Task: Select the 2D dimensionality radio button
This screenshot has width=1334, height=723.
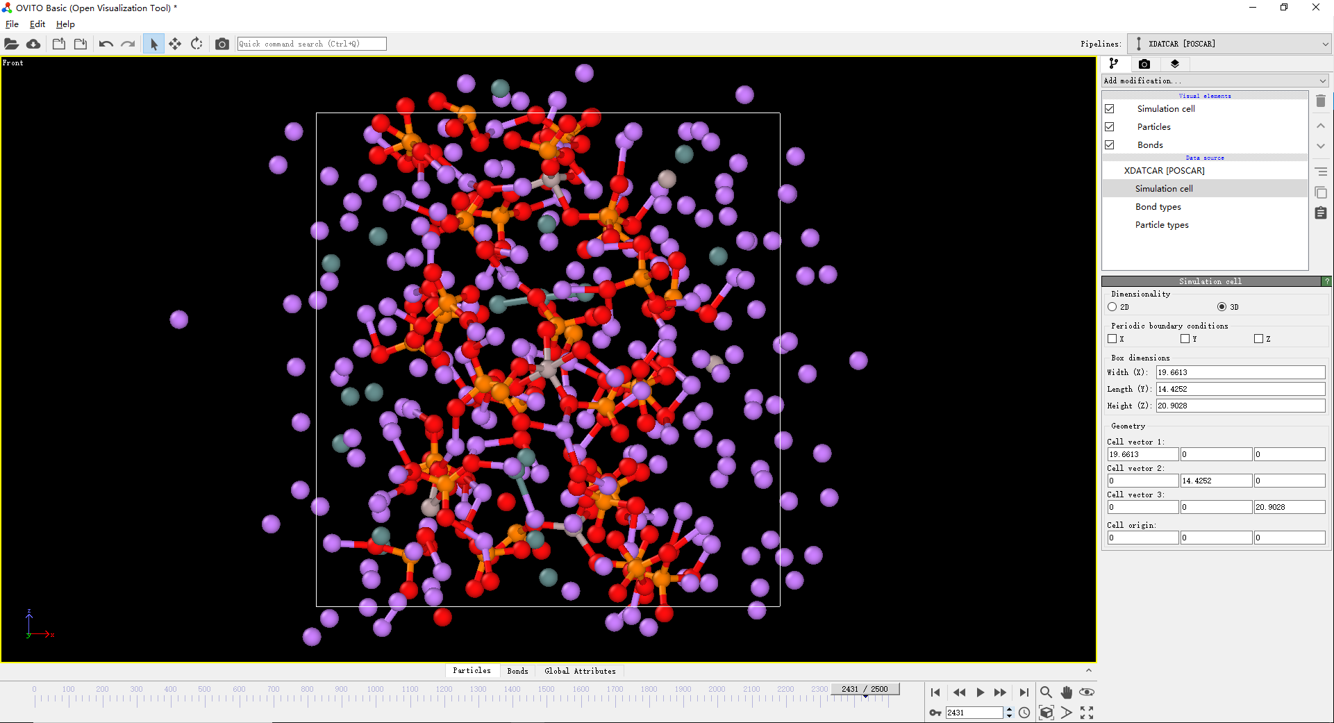Action: [x=1111, y=306]
